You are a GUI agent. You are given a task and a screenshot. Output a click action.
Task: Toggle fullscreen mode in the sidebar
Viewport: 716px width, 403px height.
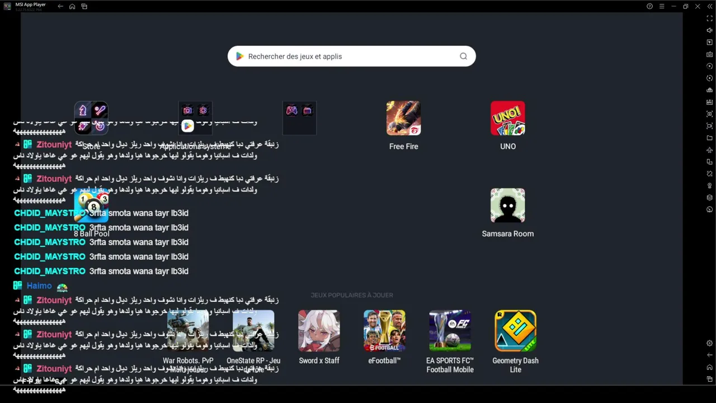(x=709, y=18)
